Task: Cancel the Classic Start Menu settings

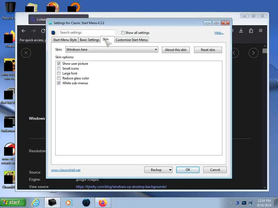Action: [215, 170]
